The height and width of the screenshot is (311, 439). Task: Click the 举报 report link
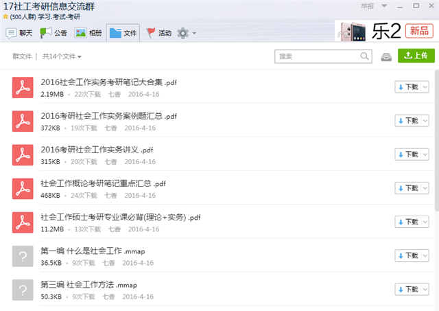click(368, 6)
